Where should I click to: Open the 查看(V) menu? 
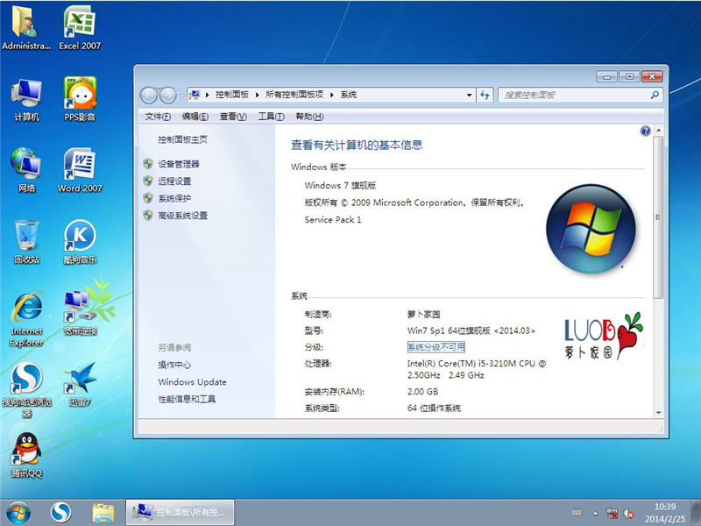point(233,117)
